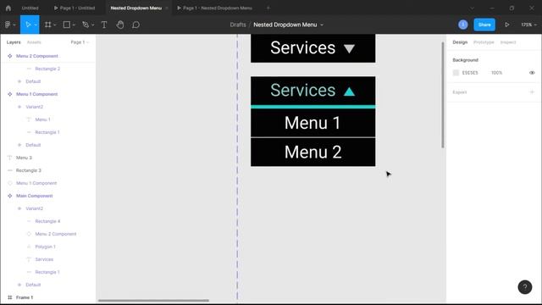Open the 175% zoom dropdown
The image size is (542, 305).
tap(528, 25)
